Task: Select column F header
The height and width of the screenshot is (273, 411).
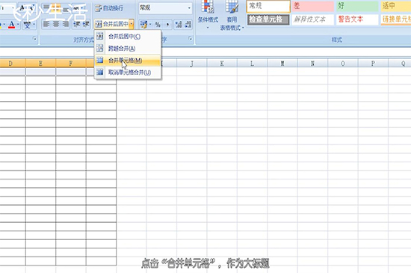Action: [71, 64]
